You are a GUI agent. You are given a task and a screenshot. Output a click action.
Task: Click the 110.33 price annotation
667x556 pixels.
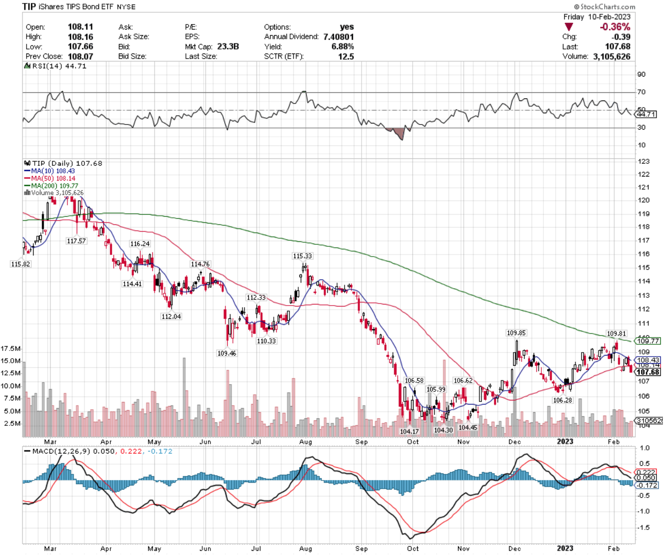pyautogui.click(x=266, y=341)
